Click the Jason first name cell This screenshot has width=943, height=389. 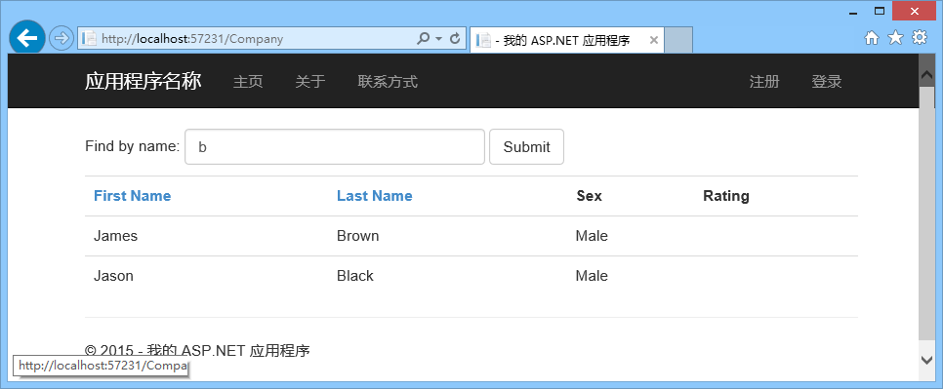tap(113, 276)
